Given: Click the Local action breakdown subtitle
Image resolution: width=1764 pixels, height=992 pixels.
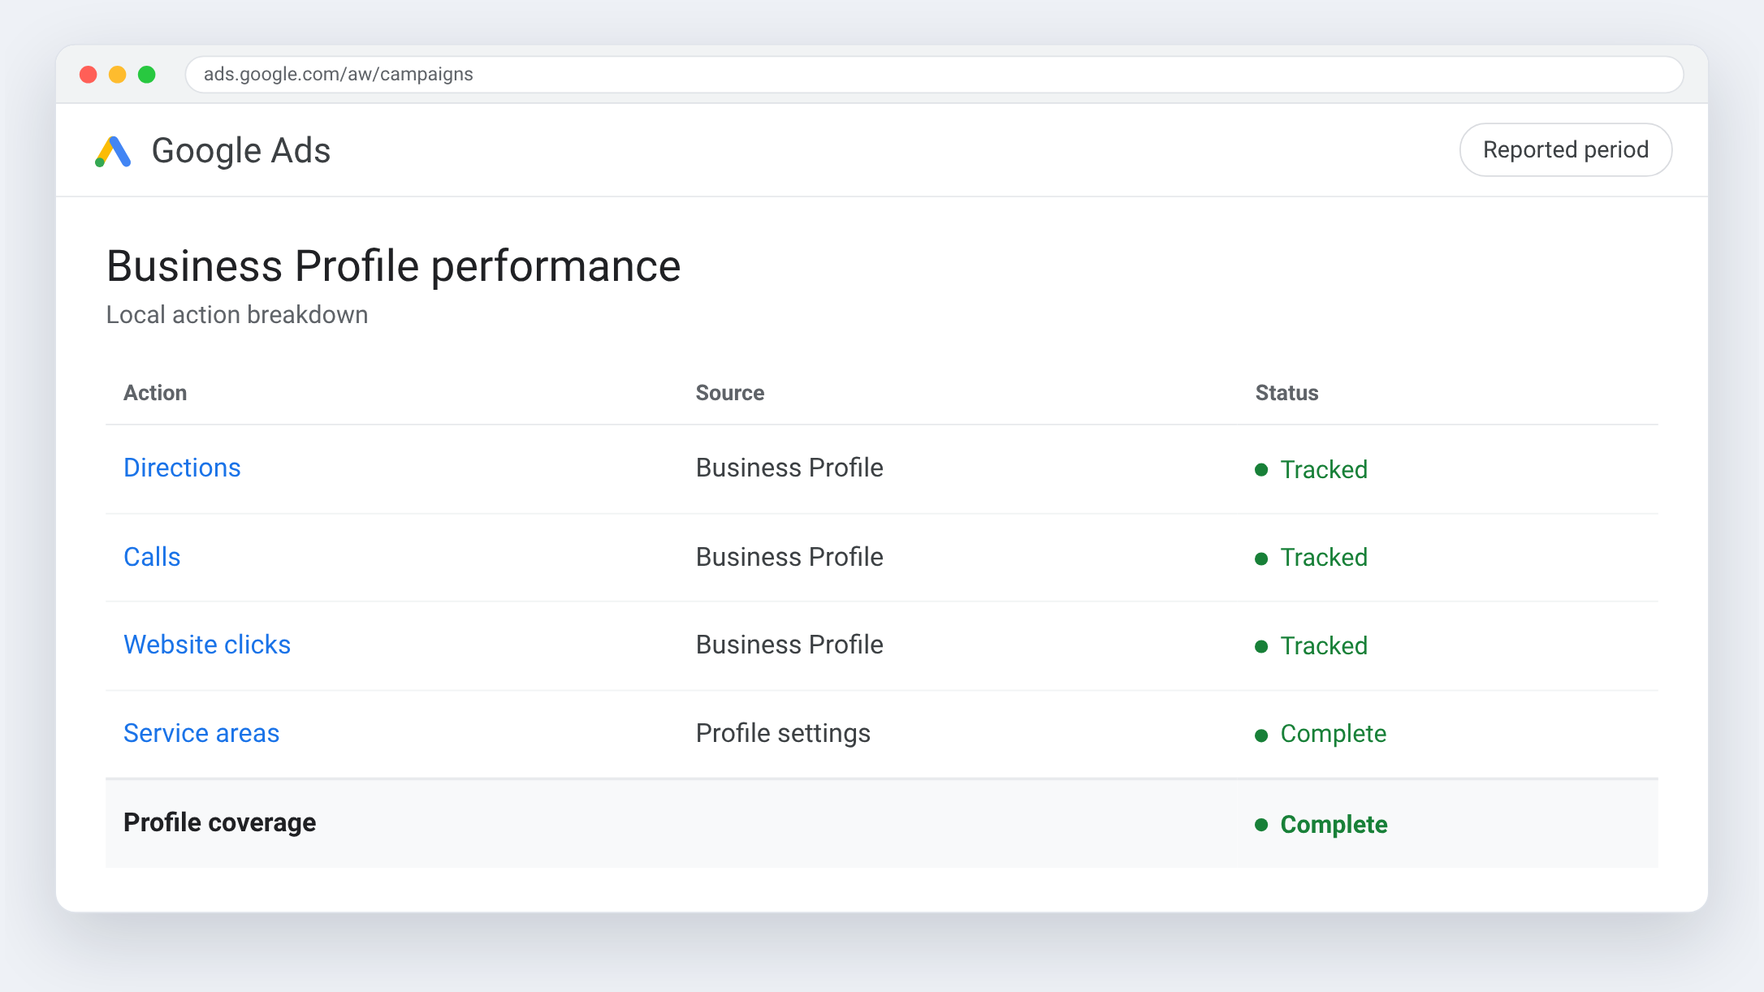Looking at the screenshot, I should tap(237, 315).
